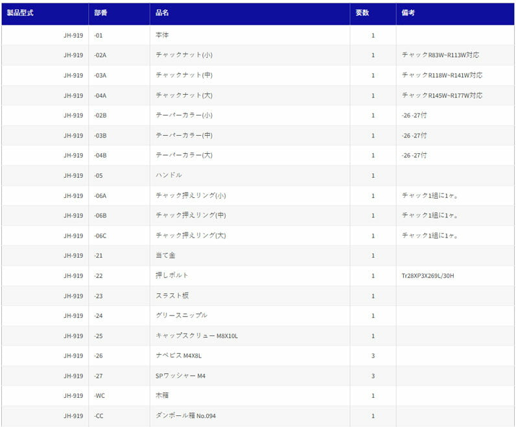The width and height of the screenshot is (516, 427).
Task: Select part number -04A cell
Action: [x=119, y=95]
